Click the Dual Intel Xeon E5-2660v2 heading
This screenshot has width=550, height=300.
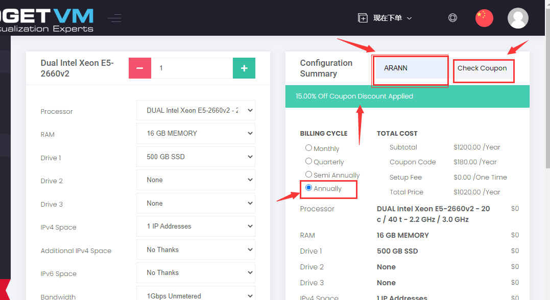pyautogui.click(x=77, y=68)
